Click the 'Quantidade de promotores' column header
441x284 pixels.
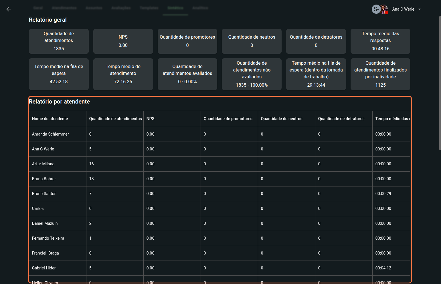pos(228,119)
